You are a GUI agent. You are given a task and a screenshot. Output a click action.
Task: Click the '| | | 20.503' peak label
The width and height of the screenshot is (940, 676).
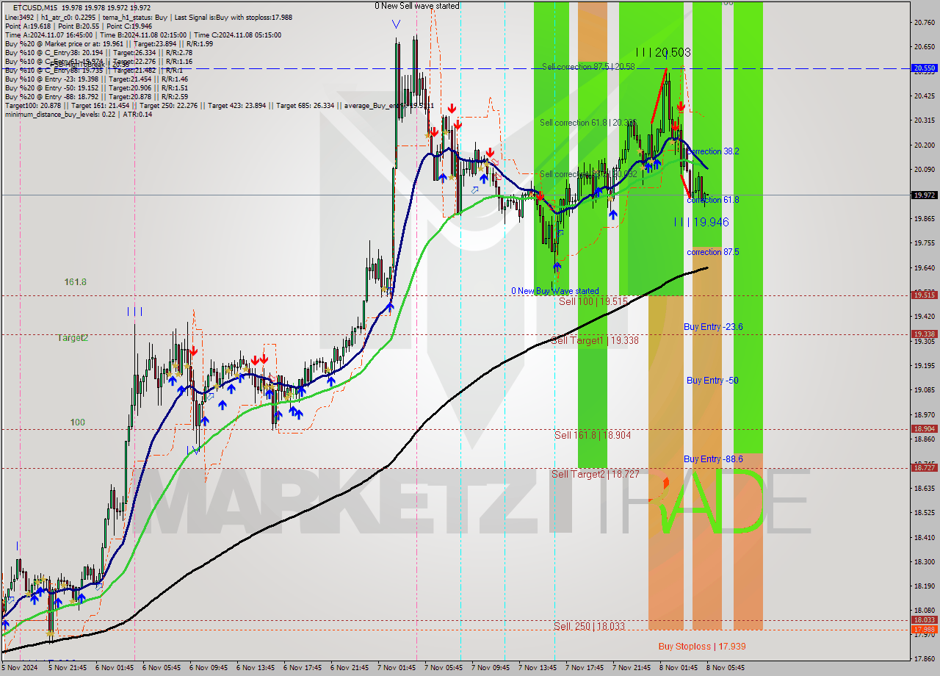pyautogui.click(x=663, y=53)
